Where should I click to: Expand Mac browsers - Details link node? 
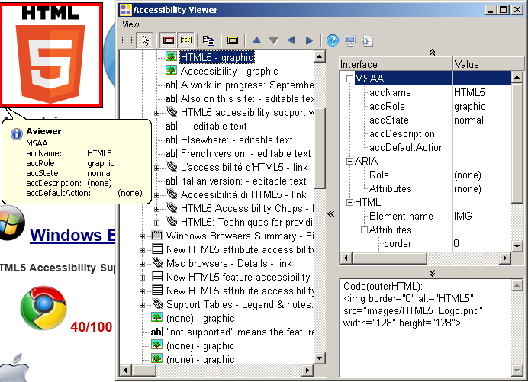click(142, 264)
